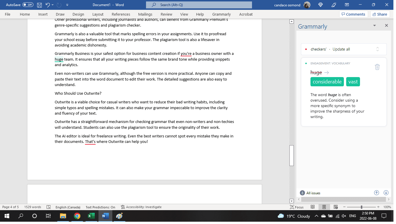396x224 pixels.
Task: Switch to Read Mode view icon
Action: [x=313, y=207]
